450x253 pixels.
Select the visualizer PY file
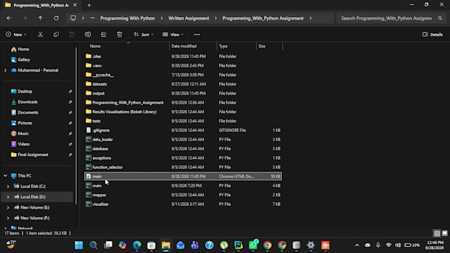[x=183, y=204]
